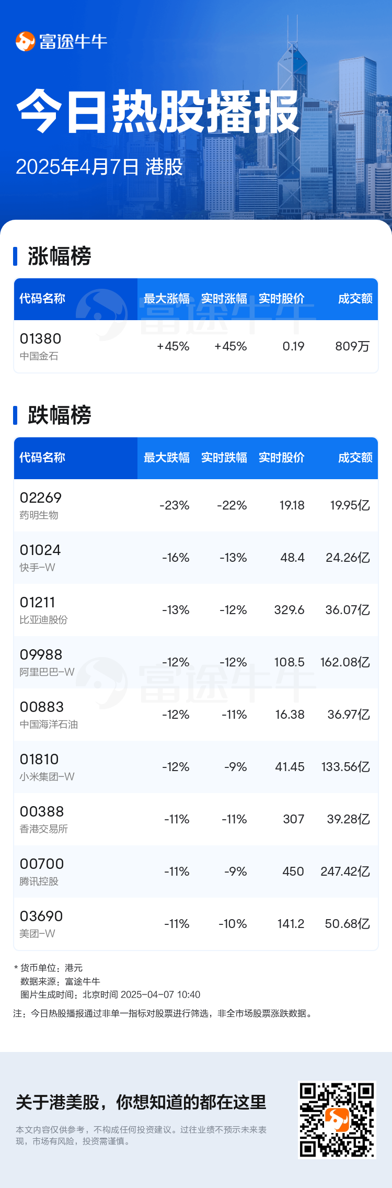This screenshot has width=392, height=1188.
Task: Tap the QR code in the footer
Action: (x=337, y=1120)
